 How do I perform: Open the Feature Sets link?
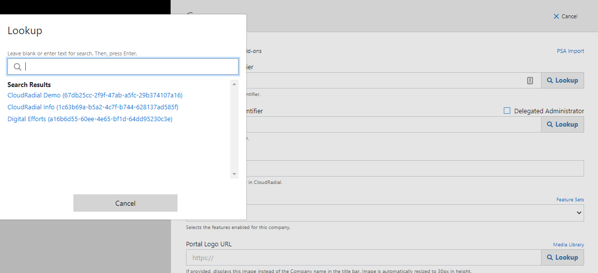(x=570, y=200)
